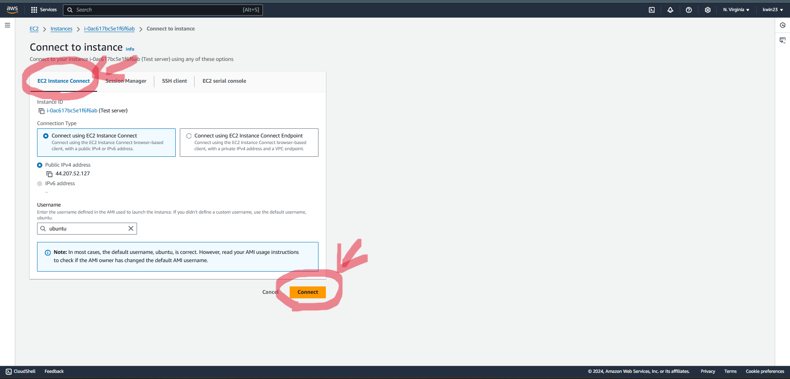Open the Services grid menu
The width and height of the screenshot is (790, 379).
pyautogui.click(x=34, y=10)
